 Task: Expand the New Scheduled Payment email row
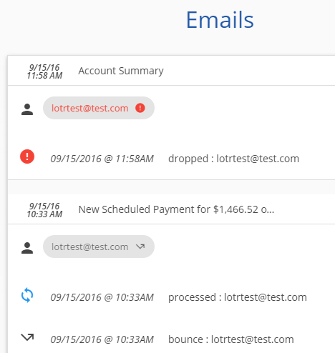click(x=171, y=209)
